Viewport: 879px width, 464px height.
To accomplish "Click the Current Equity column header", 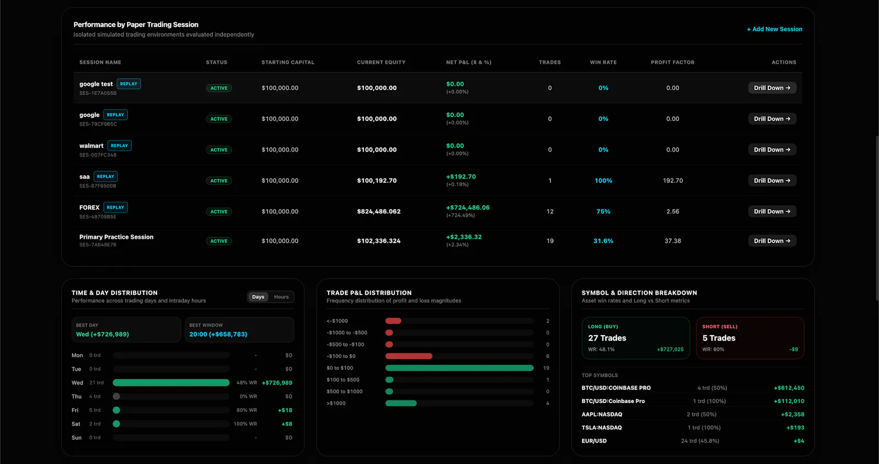I will [381, 63].
